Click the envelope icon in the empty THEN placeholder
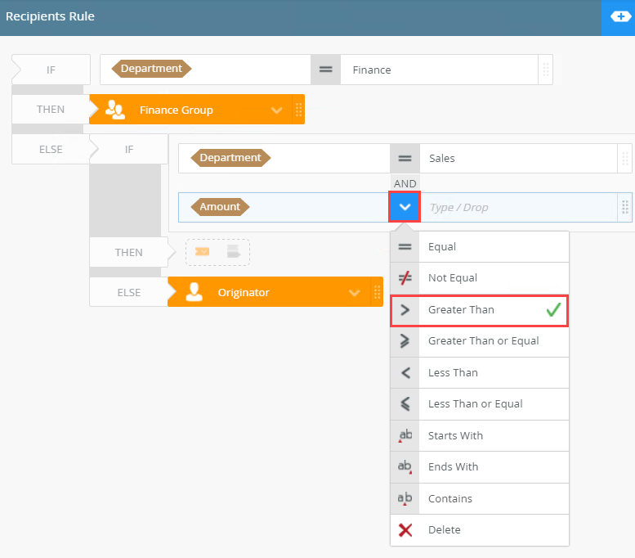The width and height of the screenshot is (635, 558). 202,252
